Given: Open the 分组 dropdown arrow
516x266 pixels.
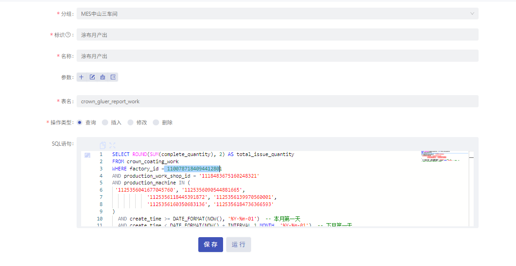Looking at the screenshot, I should coord(472,14).
